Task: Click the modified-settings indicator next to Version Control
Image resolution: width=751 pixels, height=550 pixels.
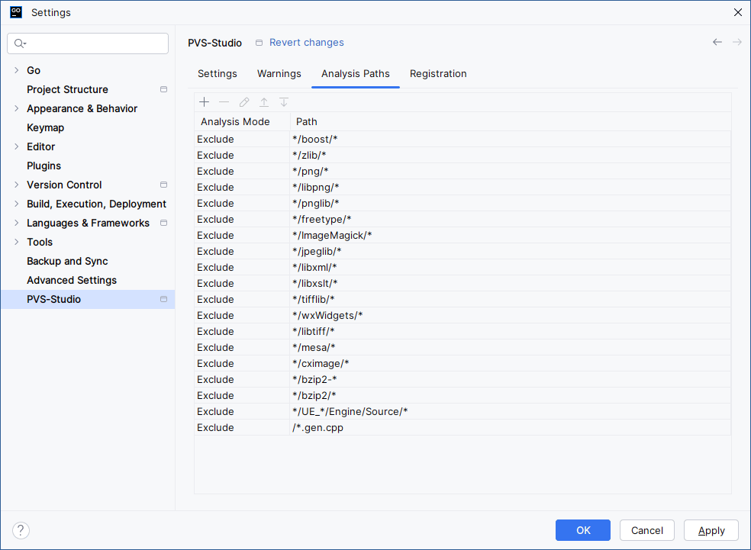Action: [163, 185]
